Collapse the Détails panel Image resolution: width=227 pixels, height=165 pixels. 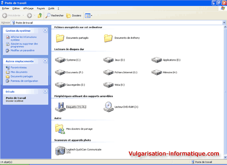click(45, 91)
